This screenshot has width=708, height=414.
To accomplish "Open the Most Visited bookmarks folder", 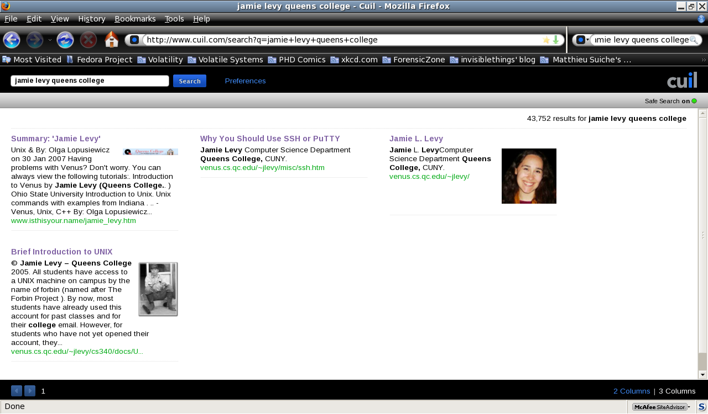I will (x=32, y=60).
